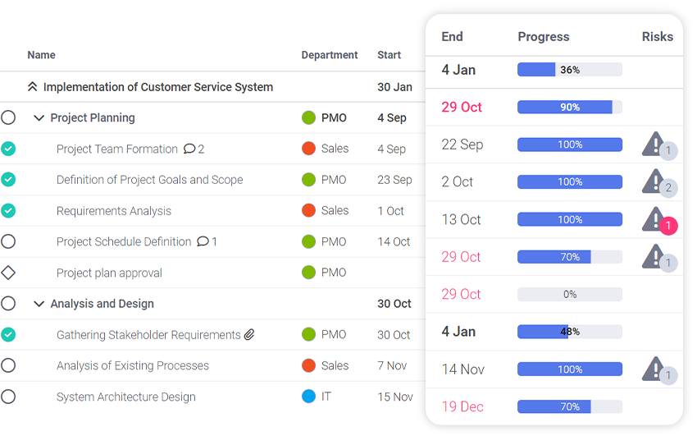Open comments on Project Schedule Definition

pyautogui.click(x=203, y=241)
